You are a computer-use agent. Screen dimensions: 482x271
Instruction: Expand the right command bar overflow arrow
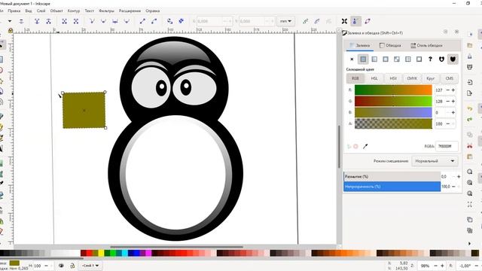[x=469, y=243]
